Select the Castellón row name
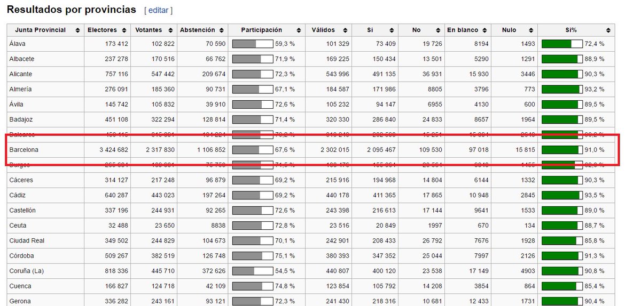The width and height of the screenshot is (641, 306). click(x=22, y=210)
